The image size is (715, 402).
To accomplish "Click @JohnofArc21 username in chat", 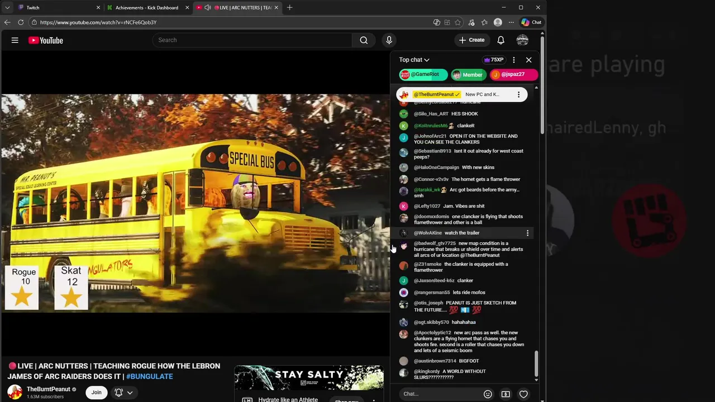I will 430,136.
